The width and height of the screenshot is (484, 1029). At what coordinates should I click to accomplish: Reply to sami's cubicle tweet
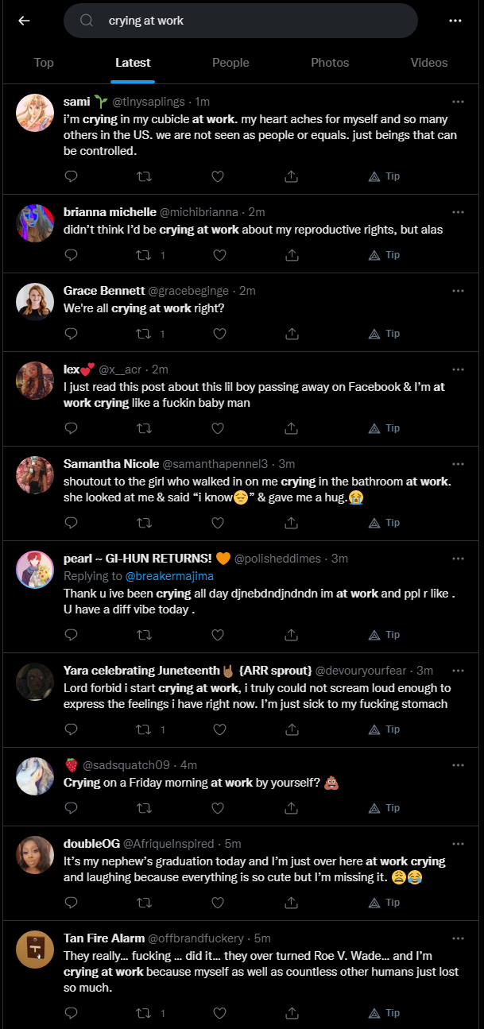coord(71,176)
